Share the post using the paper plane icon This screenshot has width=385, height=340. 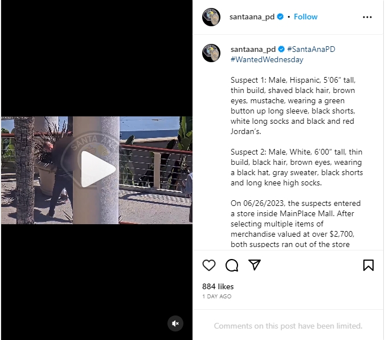(255, 265)
